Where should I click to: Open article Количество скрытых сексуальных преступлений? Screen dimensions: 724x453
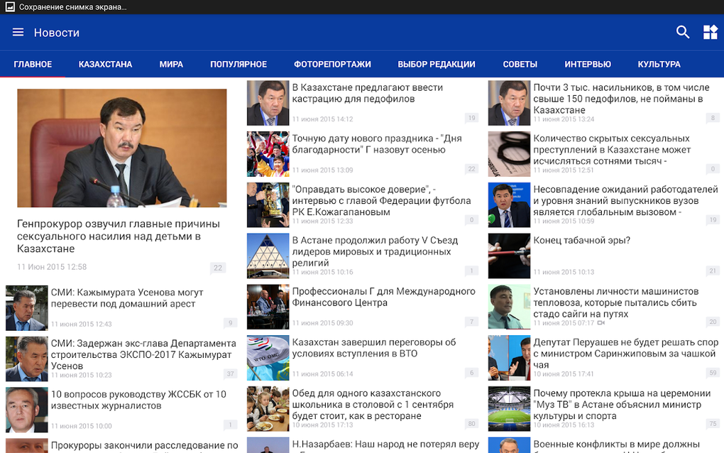click(613, 149)
